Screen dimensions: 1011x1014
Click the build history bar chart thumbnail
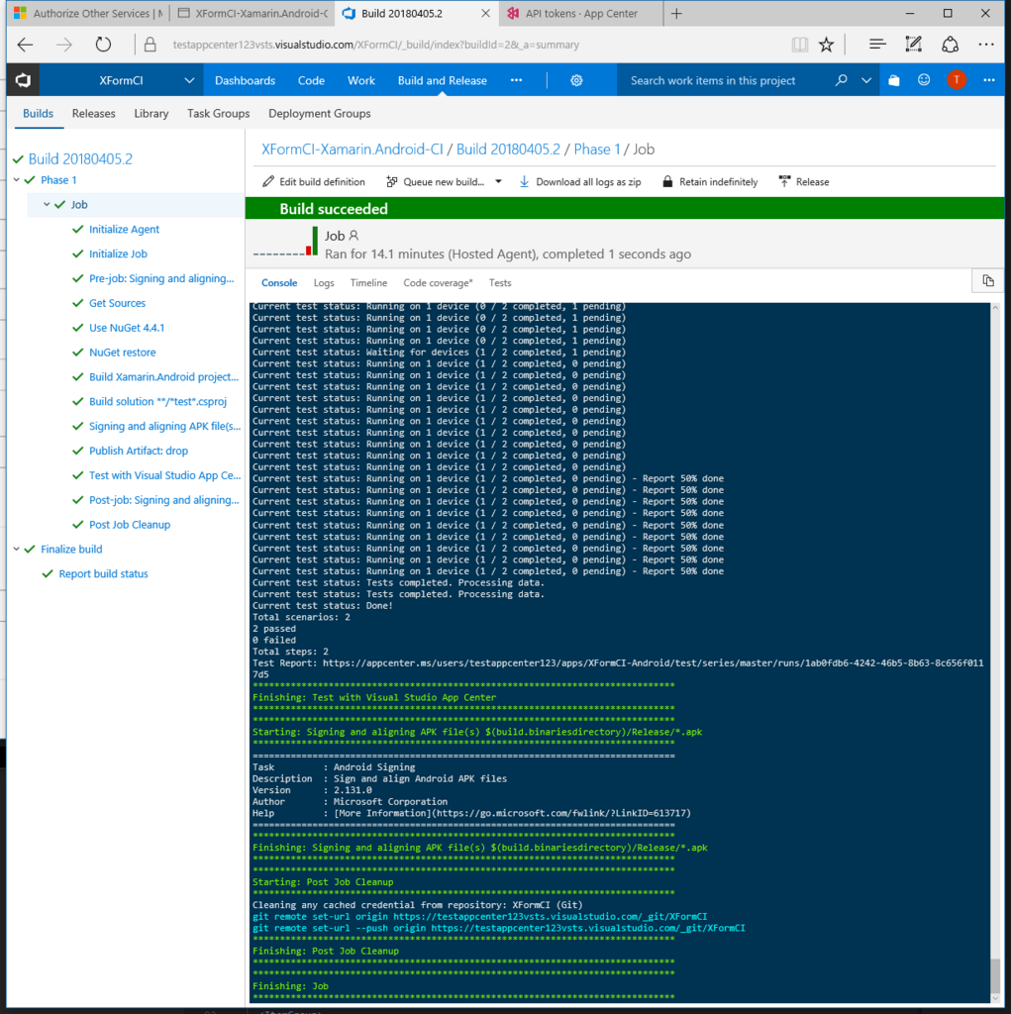pyautogui.click(x=286, y=243)
